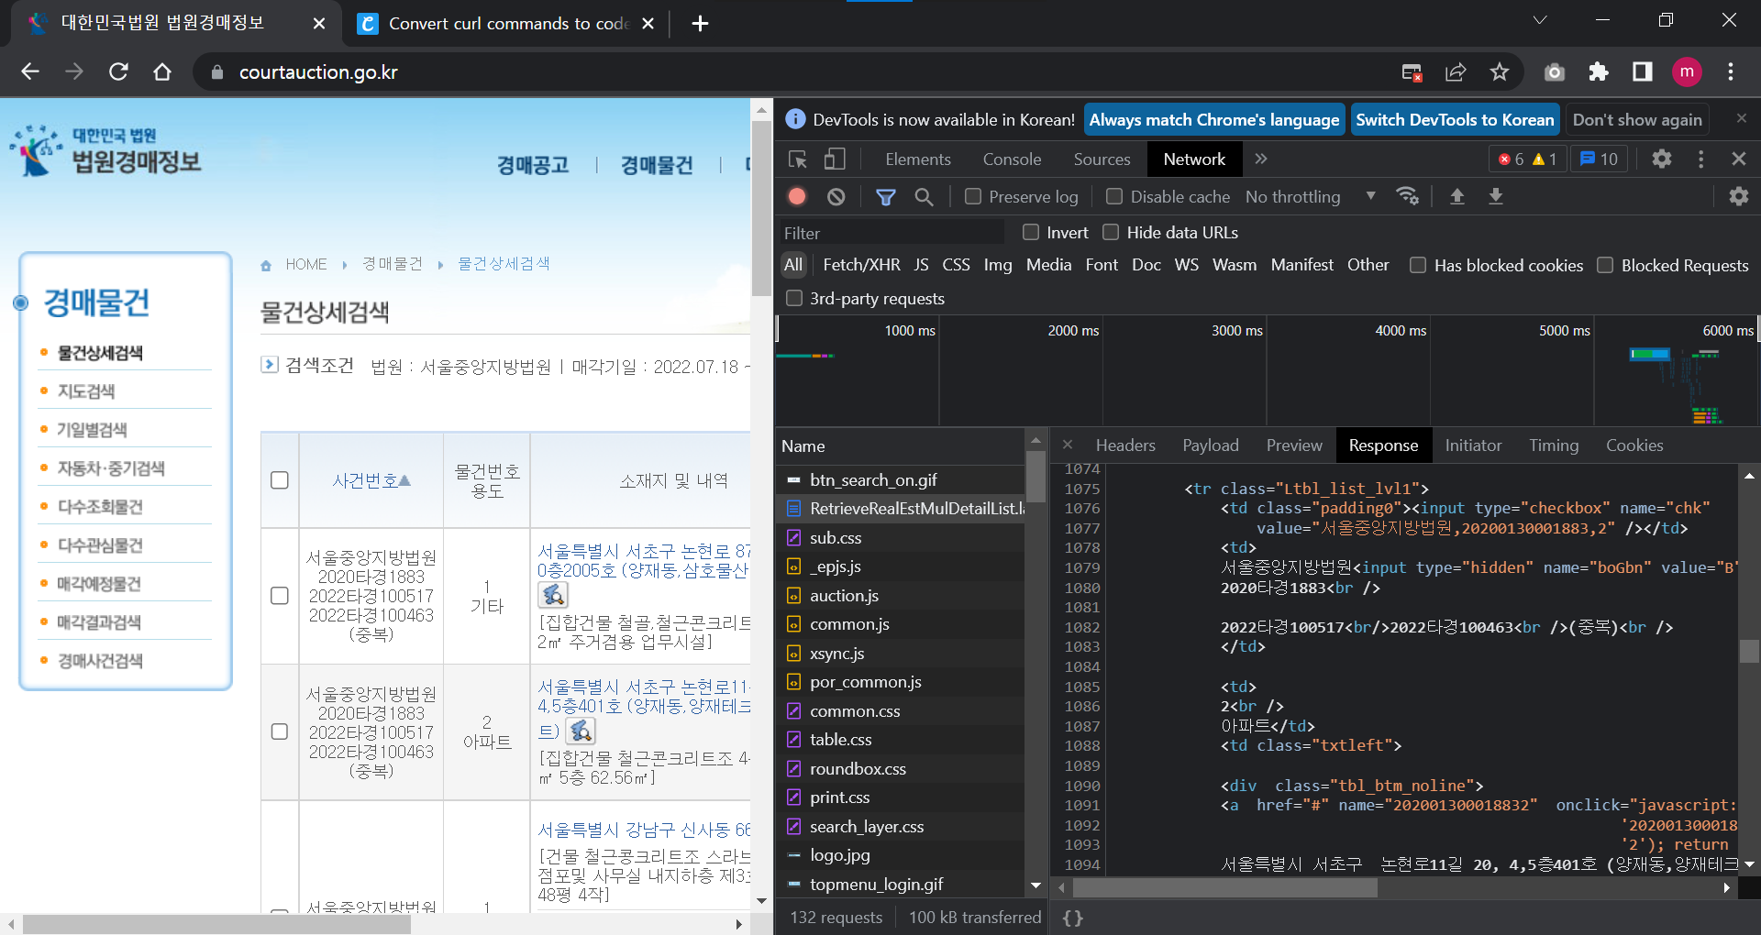The width and height of the screenshot is (1761, 935).
Task: Import HAR file with the upload arrow
Action: point(1456,196)
